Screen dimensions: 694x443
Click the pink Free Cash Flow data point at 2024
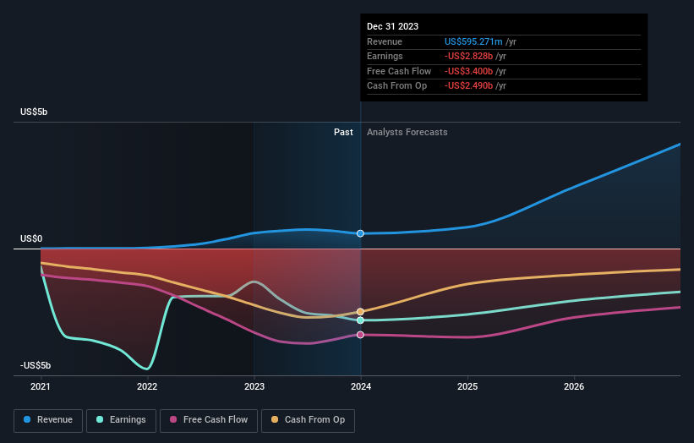[x=360, y=335]
